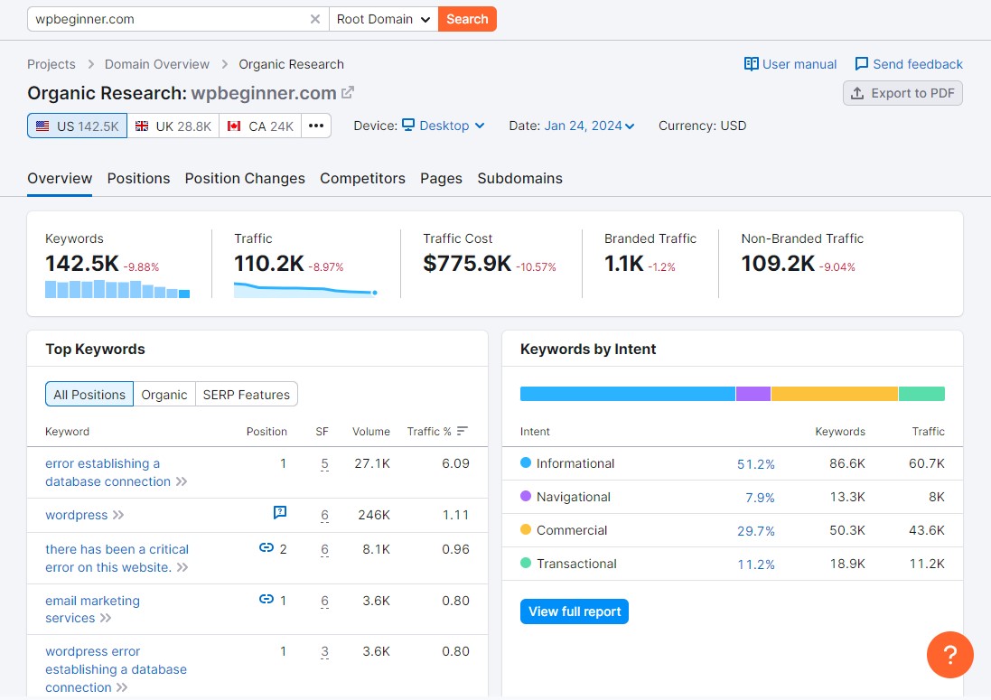The image size is (991, 700).
Task: Open the Date Jan 24, 2024 dropdown
Action: coord(589,126)
